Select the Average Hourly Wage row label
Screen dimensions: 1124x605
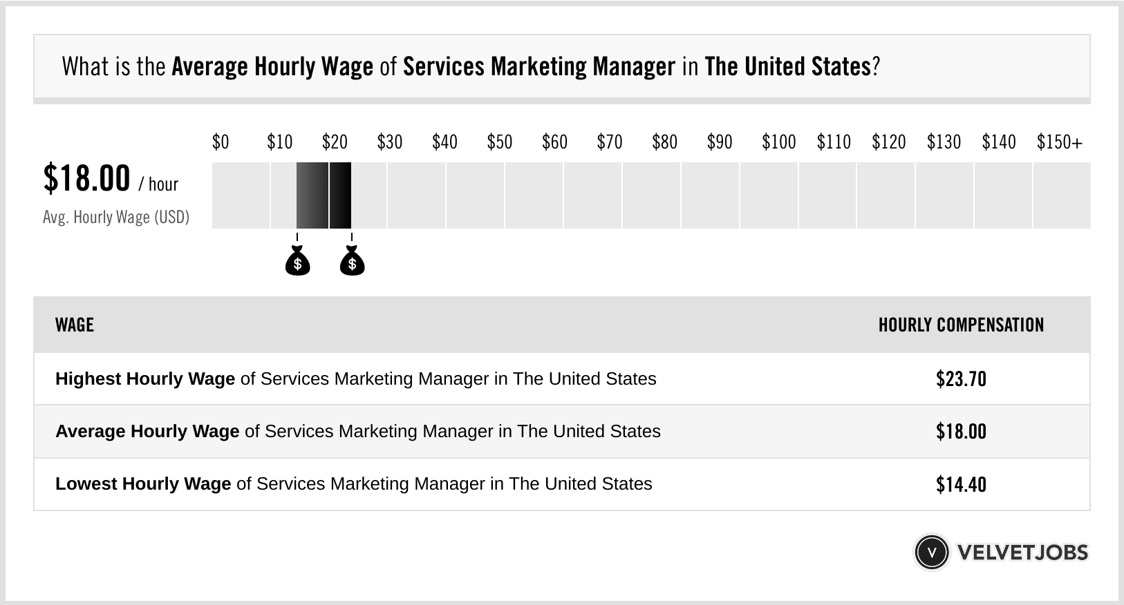pyautogui.click(x=357, y=432)
